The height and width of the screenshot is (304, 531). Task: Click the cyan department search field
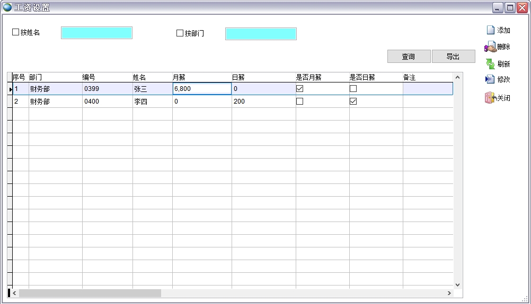point(261,34)
